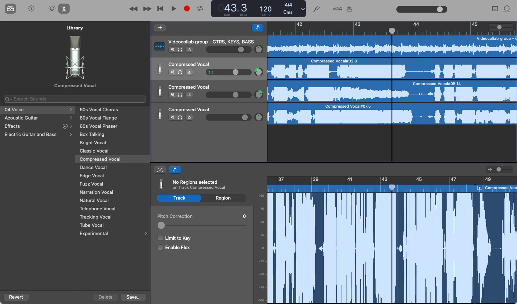517x304 pixels.
Task: Click the microphone patch image in Library
Action: [75, 57]
